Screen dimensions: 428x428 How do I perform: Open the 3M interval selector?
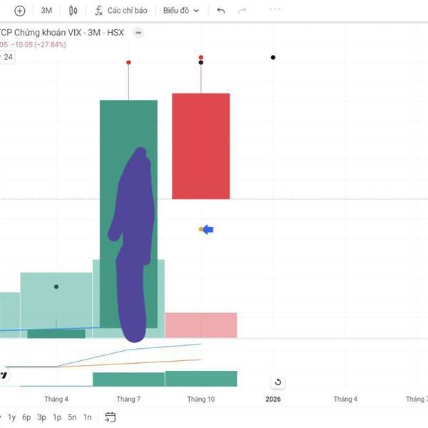[x=46, y=11]
